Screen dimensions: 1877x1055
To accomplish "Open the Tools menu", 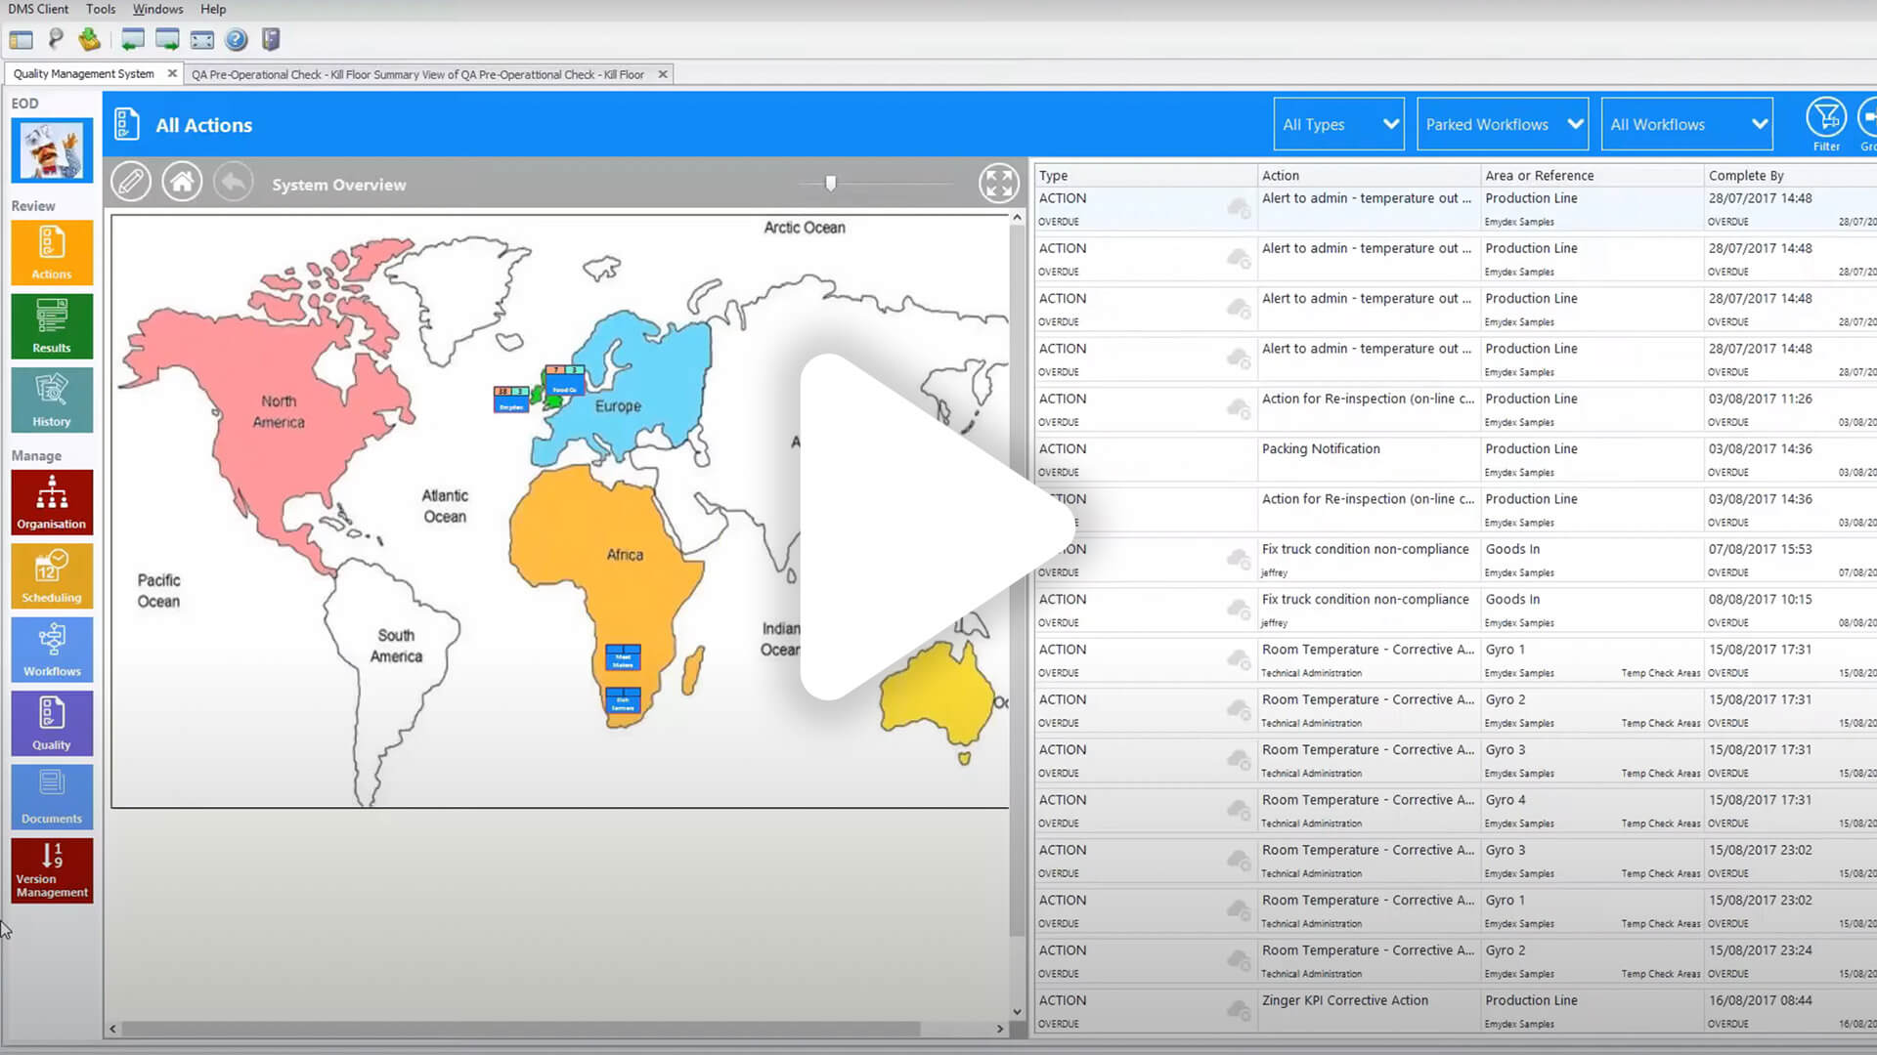I will coord(101,9).
